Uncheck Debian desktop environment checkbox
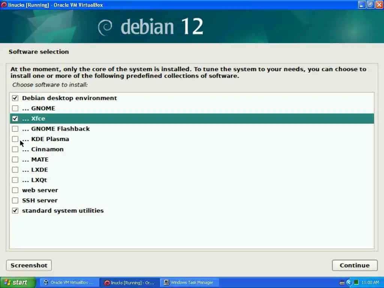Screen dimensions: 384x288 15,98
